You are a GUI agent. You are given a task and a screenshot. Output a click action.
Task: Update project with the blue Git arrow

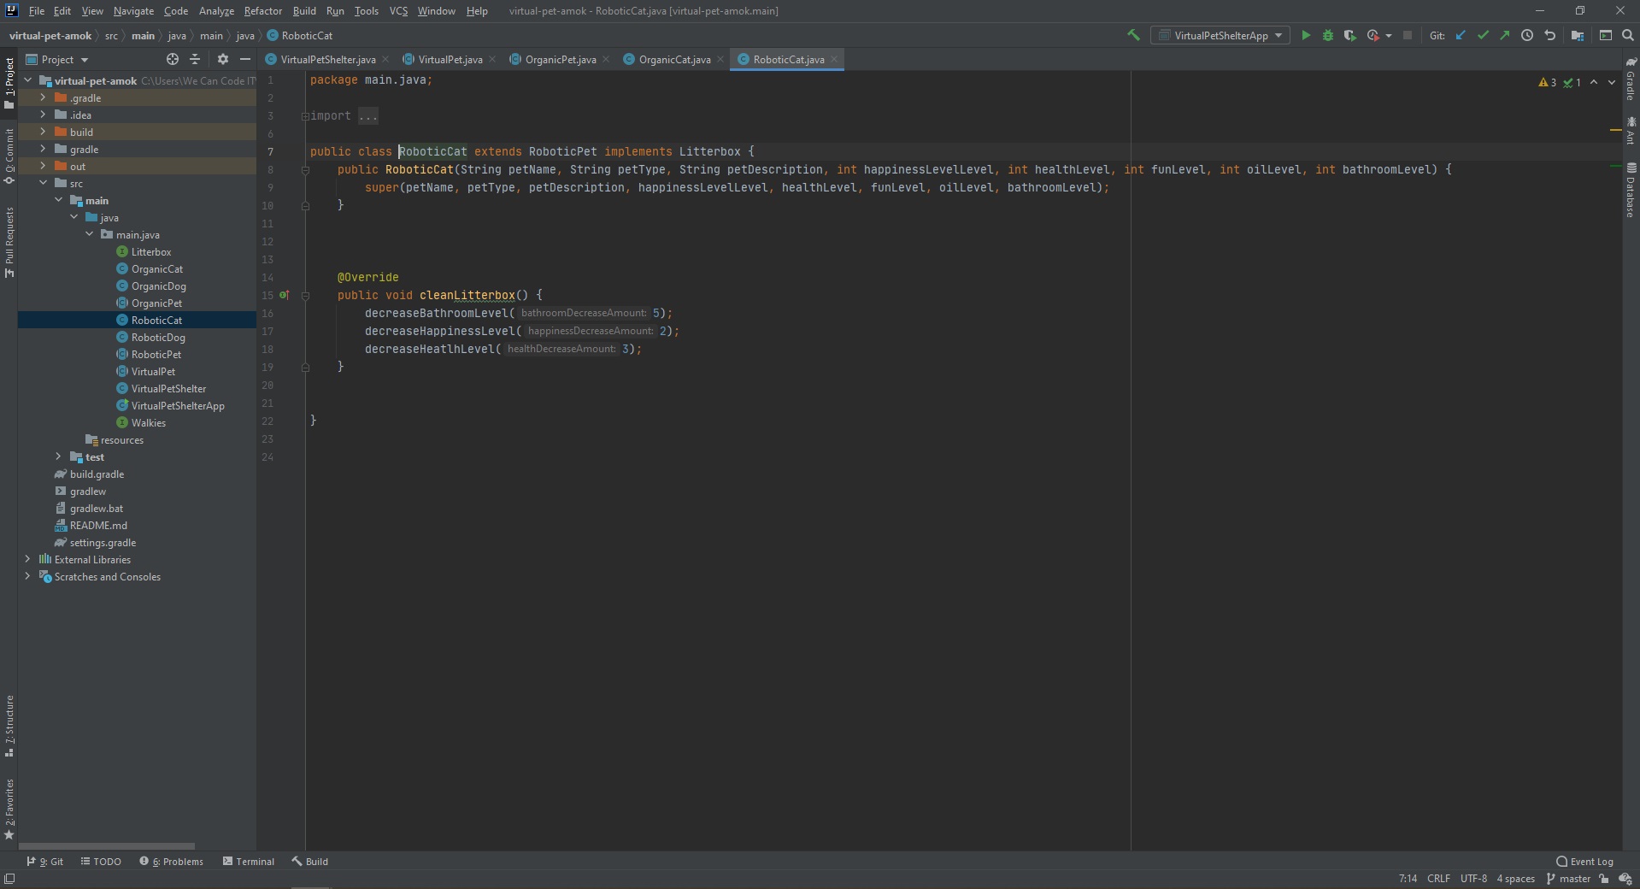(1461, 35)
